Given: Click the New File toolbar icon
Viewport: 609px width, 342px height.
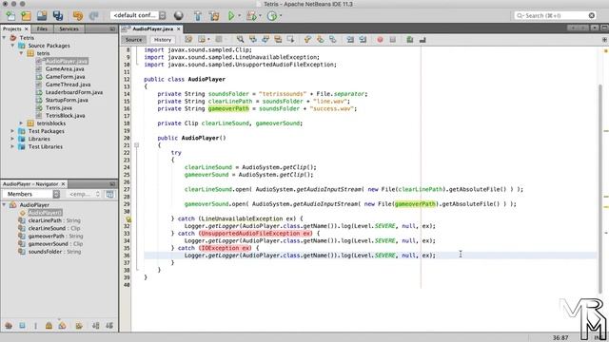Looking at the screenshot, I should pyautogui.click(x=10, y=16).
